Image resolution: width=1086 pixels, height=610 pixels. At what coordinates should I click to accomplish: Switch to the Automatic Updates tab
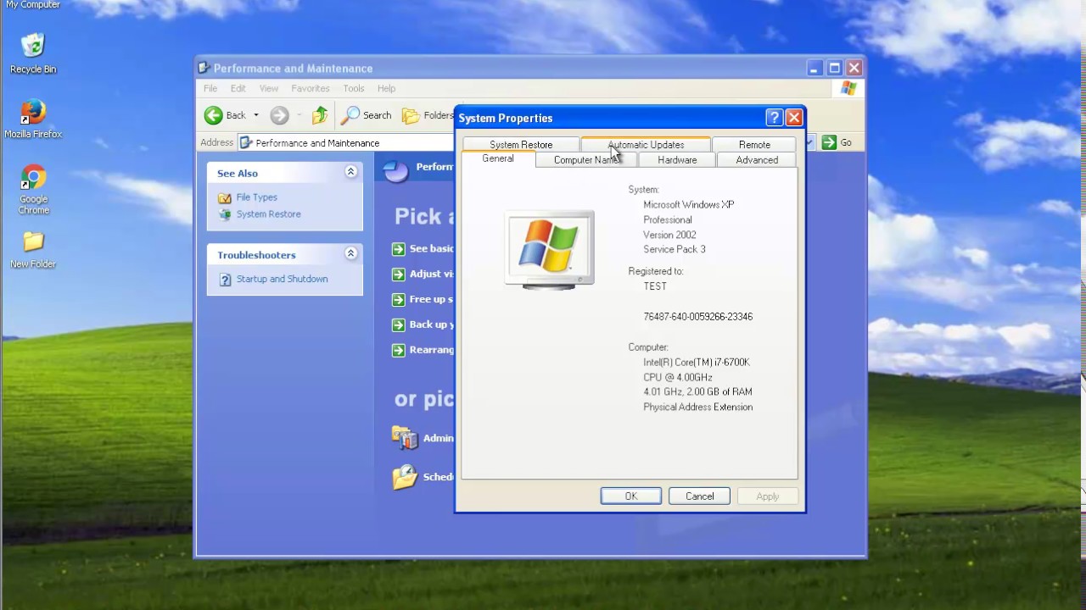pos(646,145)
